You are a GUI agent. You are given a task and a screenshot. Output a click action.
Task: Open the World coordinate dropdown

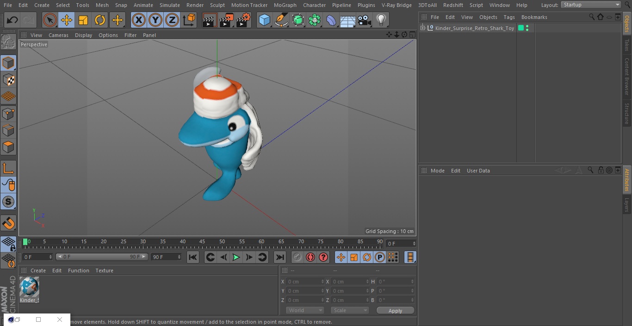(x=305, y=311)
